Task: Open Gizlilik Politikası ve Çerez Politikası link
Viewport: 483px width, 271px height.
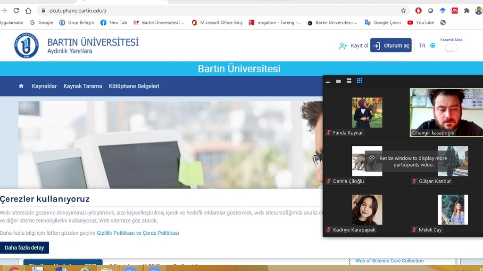Action: (138, 233)
